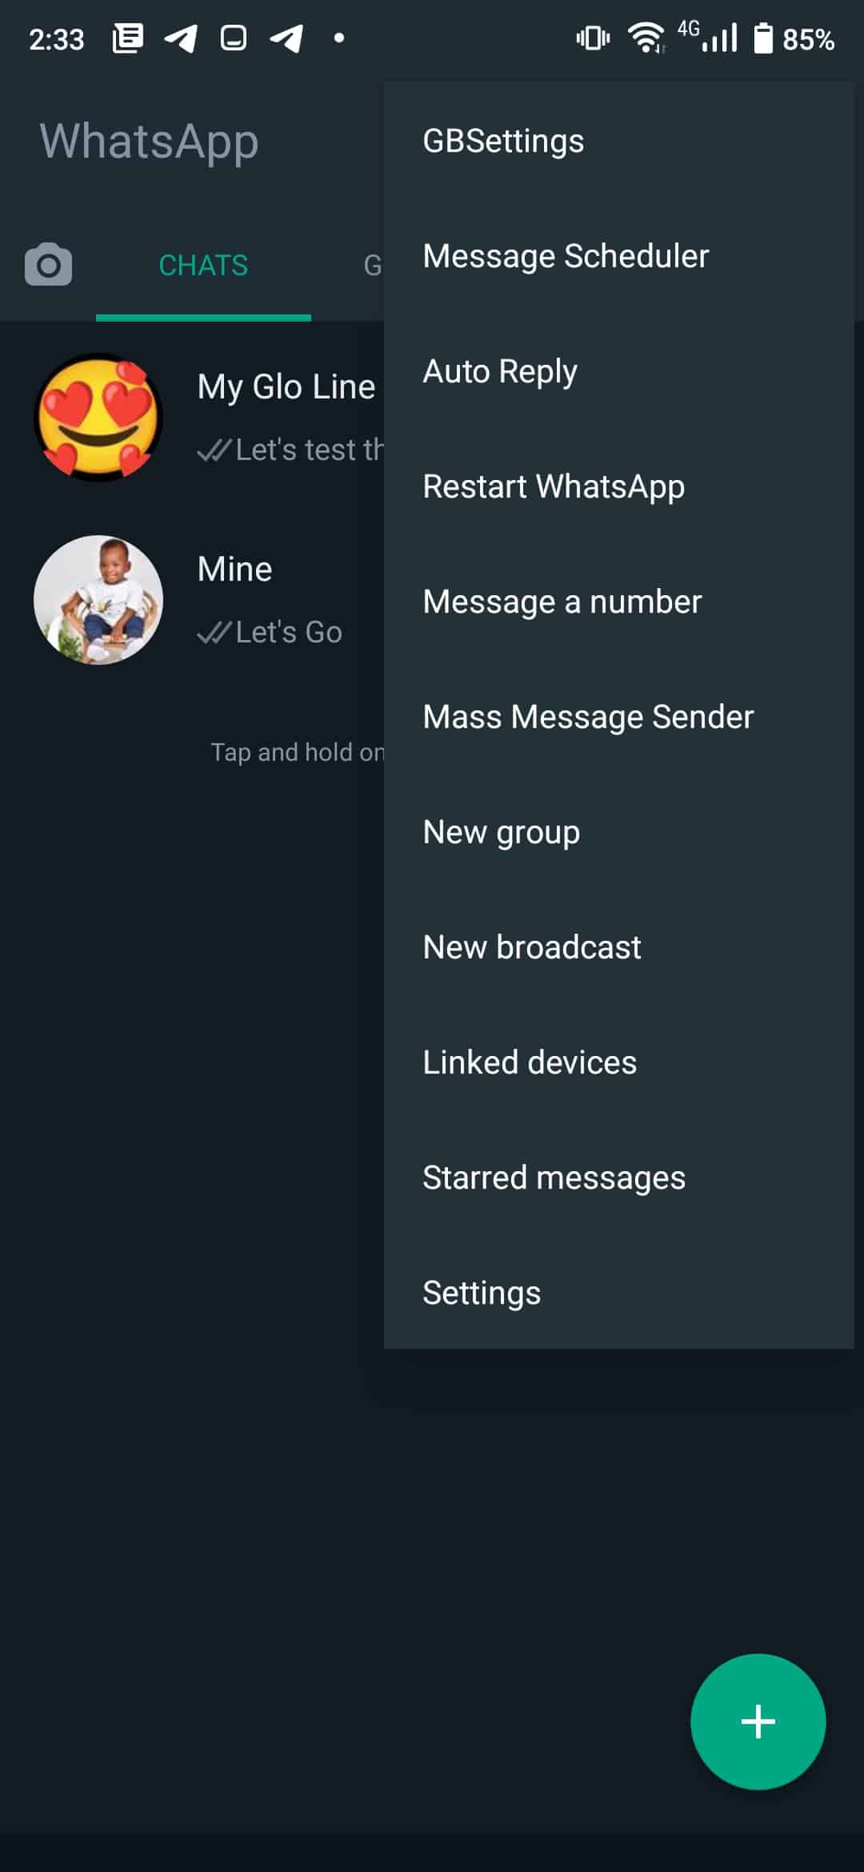The image size is (864, 1872).
Task: Open GBSettings from the menu
Action: [503, 141]
